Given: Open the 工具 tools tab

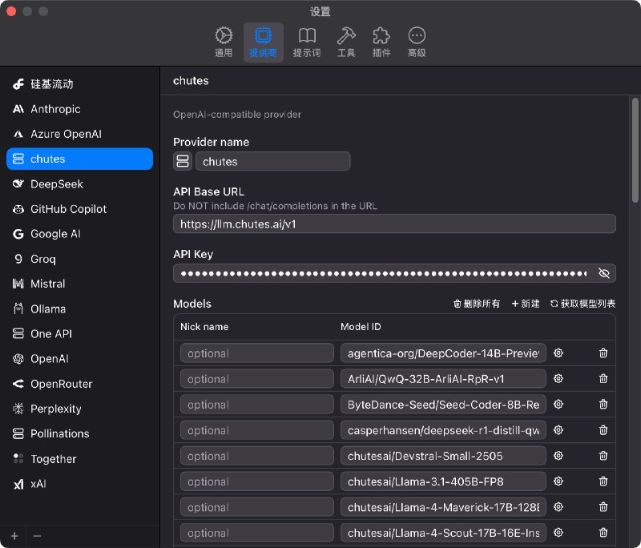Looking at the screenshot, I should point(346,42).
